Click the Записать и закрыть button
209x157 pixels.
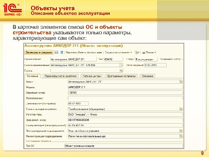39,52
